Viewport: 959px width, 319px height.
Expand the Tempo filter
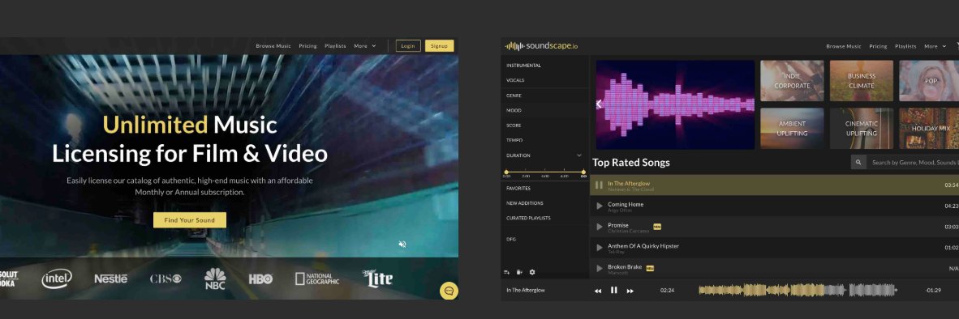point(514,140)
